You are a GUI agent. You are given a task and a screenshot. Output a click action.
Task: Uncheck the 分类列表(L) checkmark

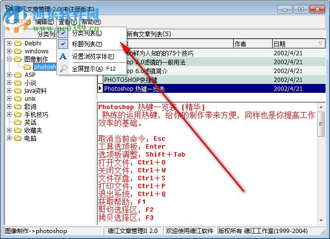[63, 33]
